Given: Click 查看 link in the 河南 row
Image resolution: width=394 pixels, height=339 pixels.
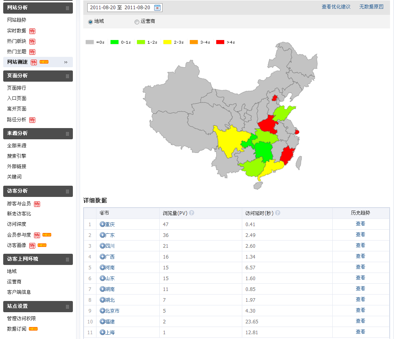Looking at the screenshot, I should (x=360, y=267).
